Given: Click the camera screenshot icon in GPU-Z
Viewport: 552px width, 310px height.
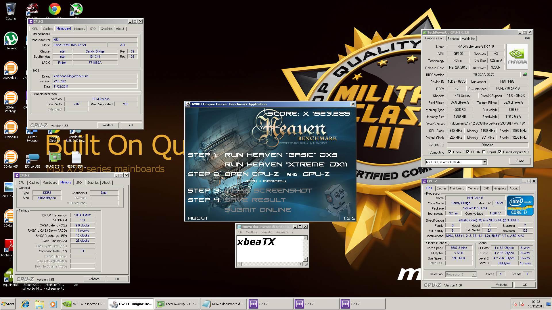Looking at the screenshot, I should coord(527,38).
